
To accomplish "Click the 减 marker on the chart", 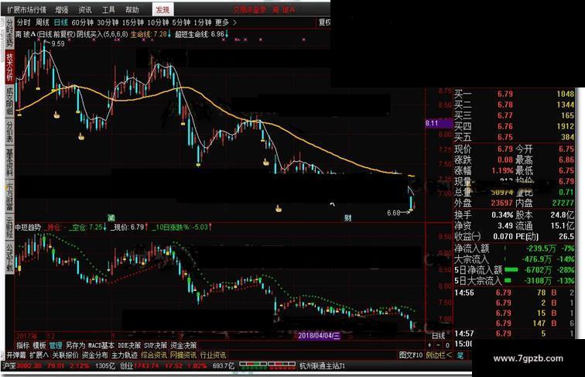I will click(x=111, y=218).
